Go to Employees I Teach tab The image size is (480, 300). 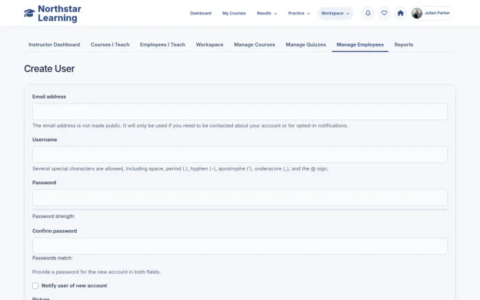tap(163, 45)
